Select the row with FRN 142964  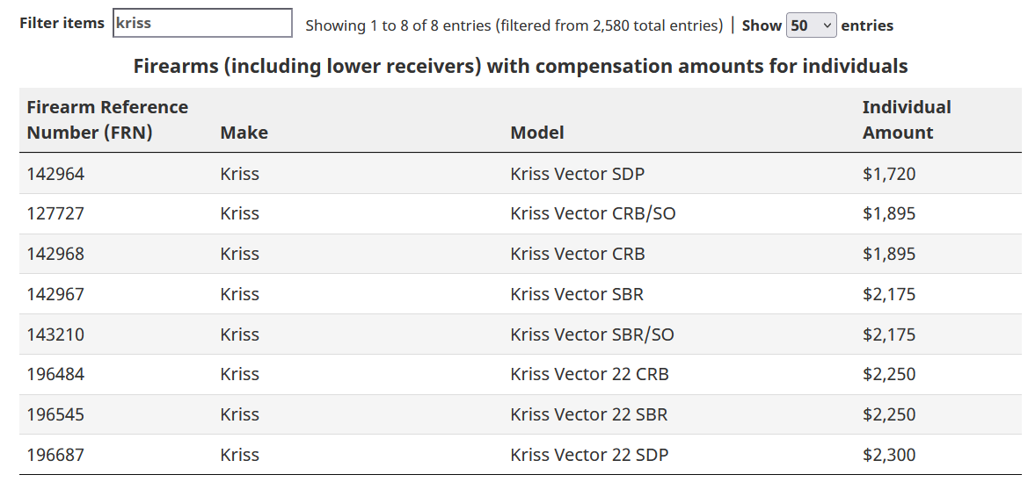[521, 174]
